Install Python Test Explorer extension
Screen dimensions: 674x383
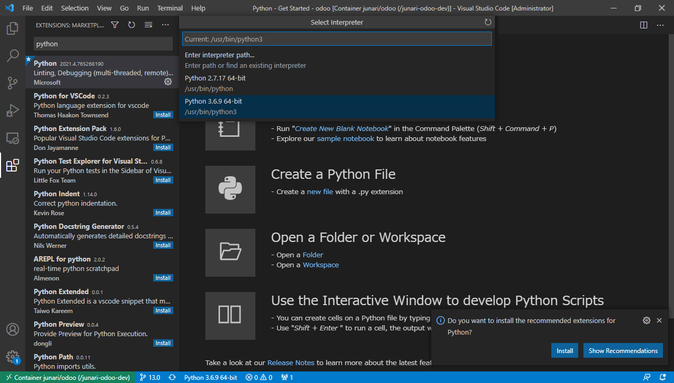click(x=163, y=180)
